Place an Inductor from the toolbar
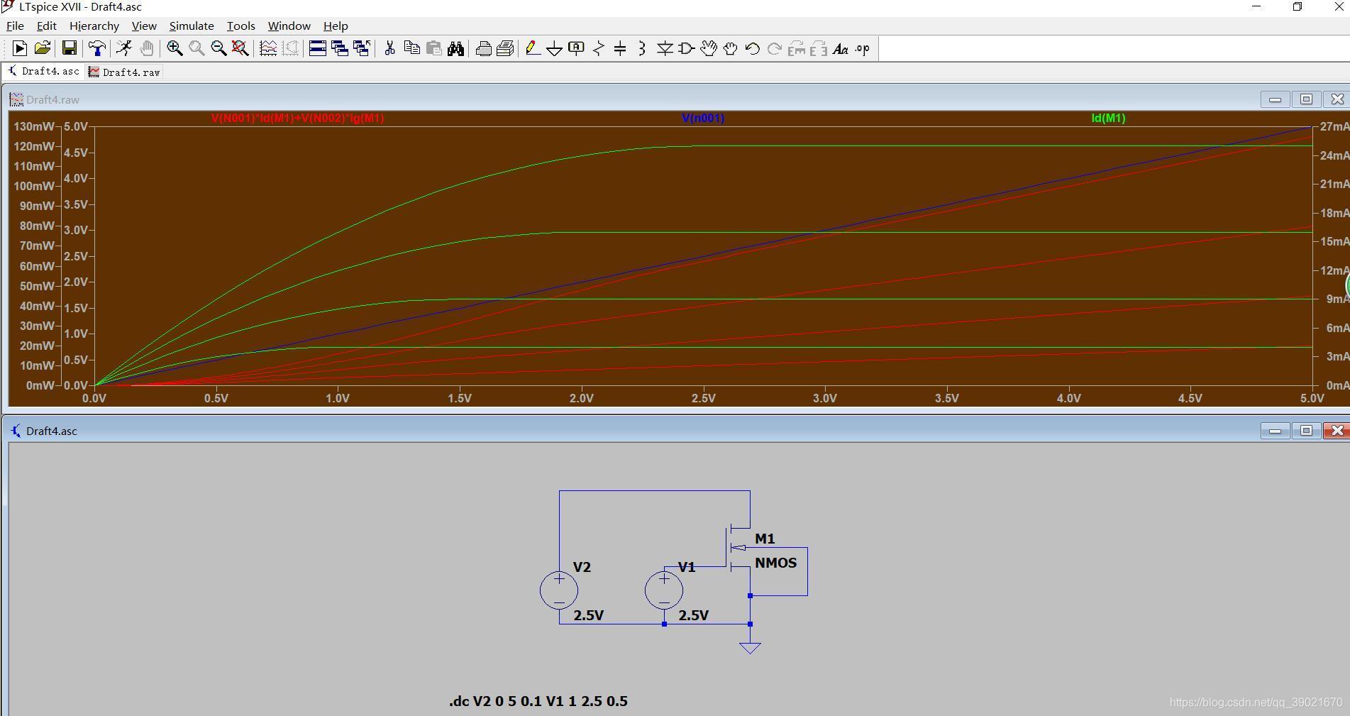The height and width of the screenshot is (716, 1350). point(642,48)
